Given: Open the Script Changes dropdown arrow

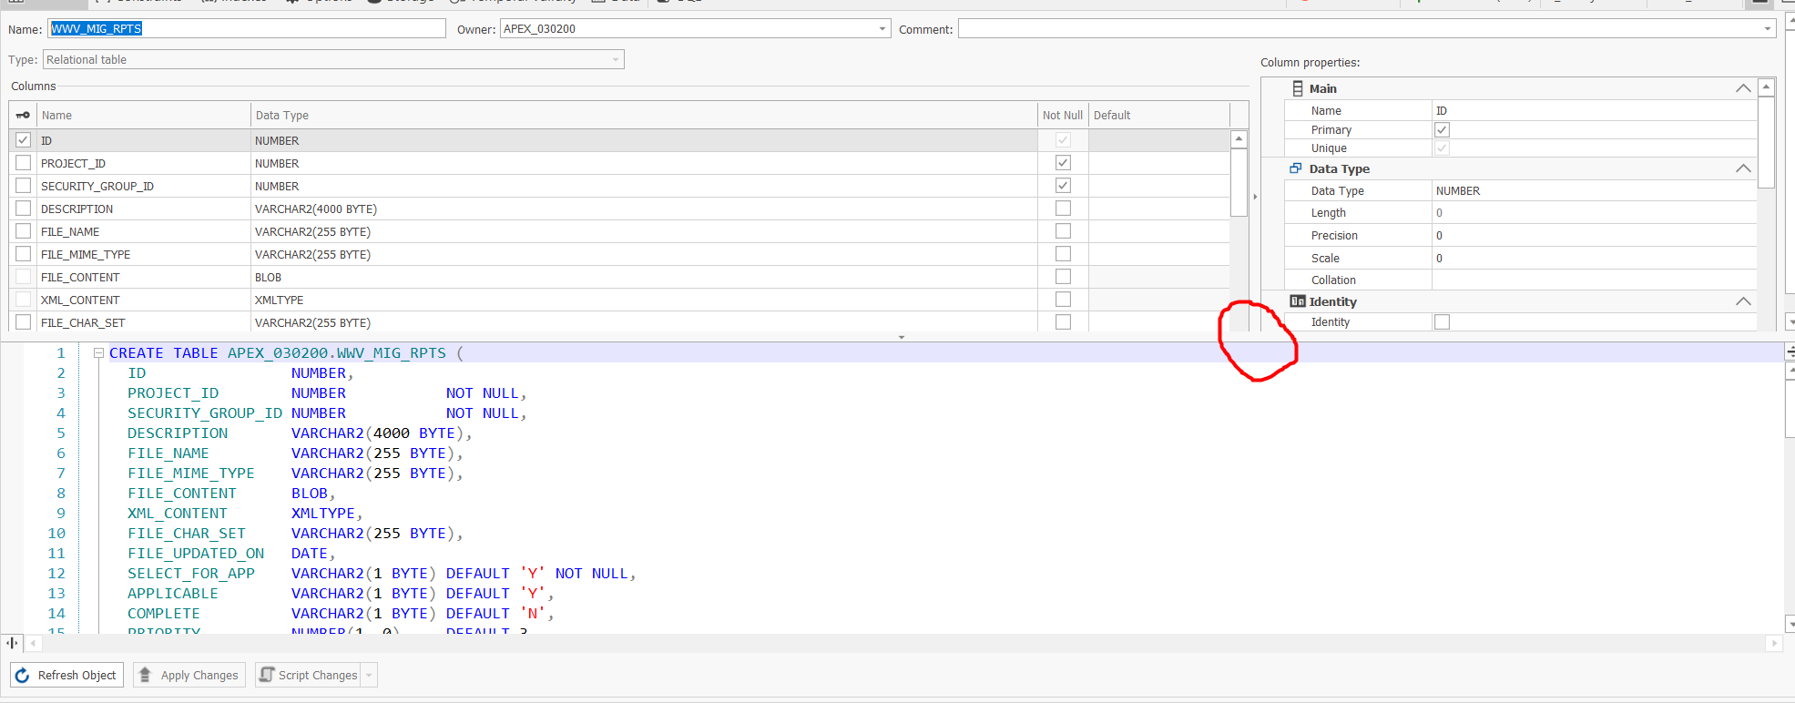Looking at the screenshot, I should click(x=369, y=676).
